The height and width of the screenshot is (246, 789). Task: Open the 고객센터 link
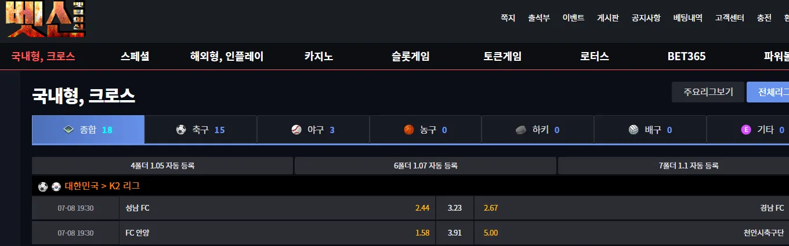730,18
